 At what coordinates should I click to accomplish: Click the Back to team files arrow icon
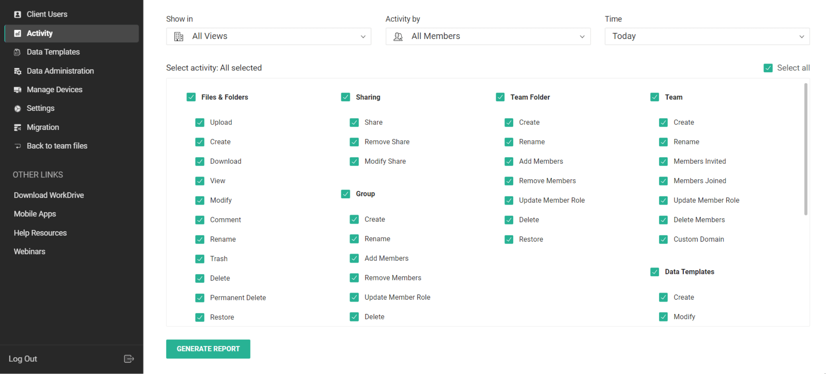tap(18, 146)
